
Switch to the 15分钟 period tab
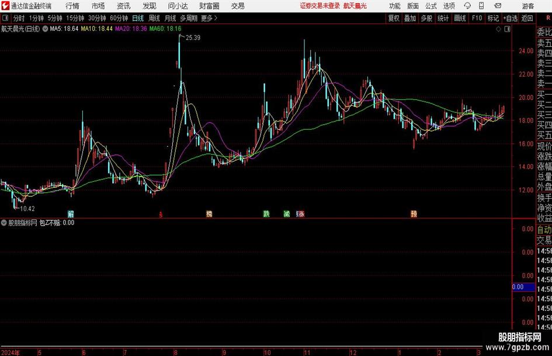75,18
